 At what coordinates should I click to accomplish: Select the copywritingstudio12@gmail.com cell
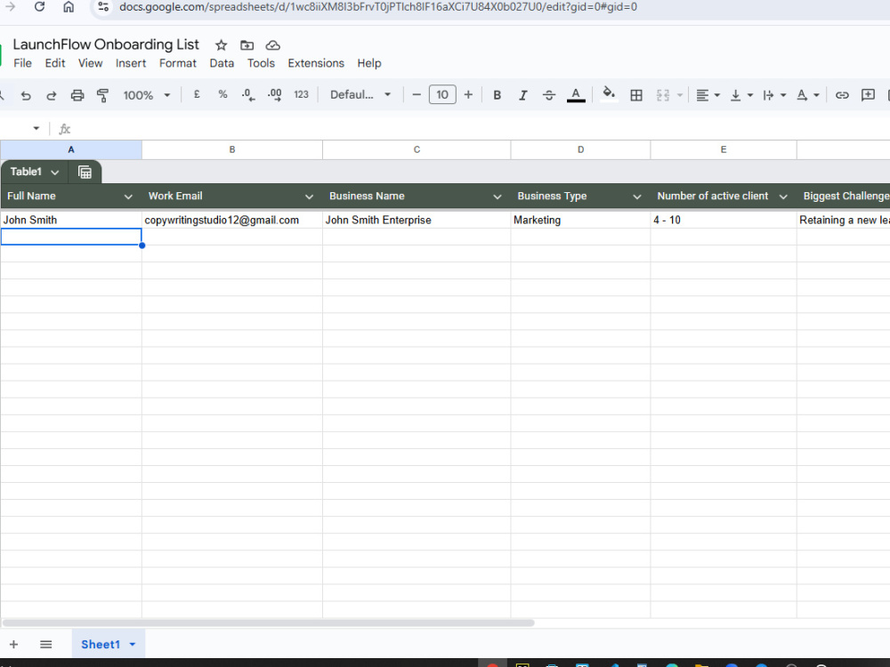click(x=232, y=220)
